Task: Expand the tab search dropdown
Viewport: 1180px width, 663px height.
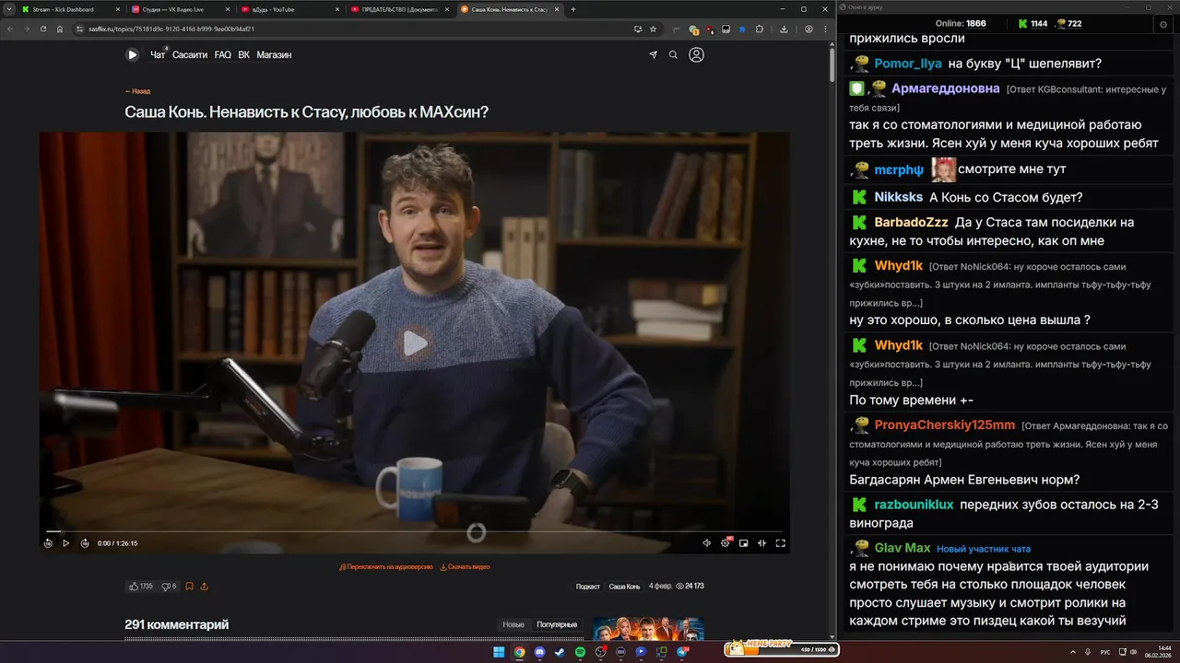Action: tap(8, 9)
